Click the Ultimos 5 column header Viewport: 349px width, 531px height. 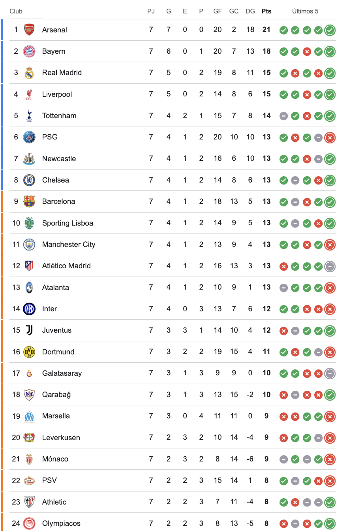305,11
